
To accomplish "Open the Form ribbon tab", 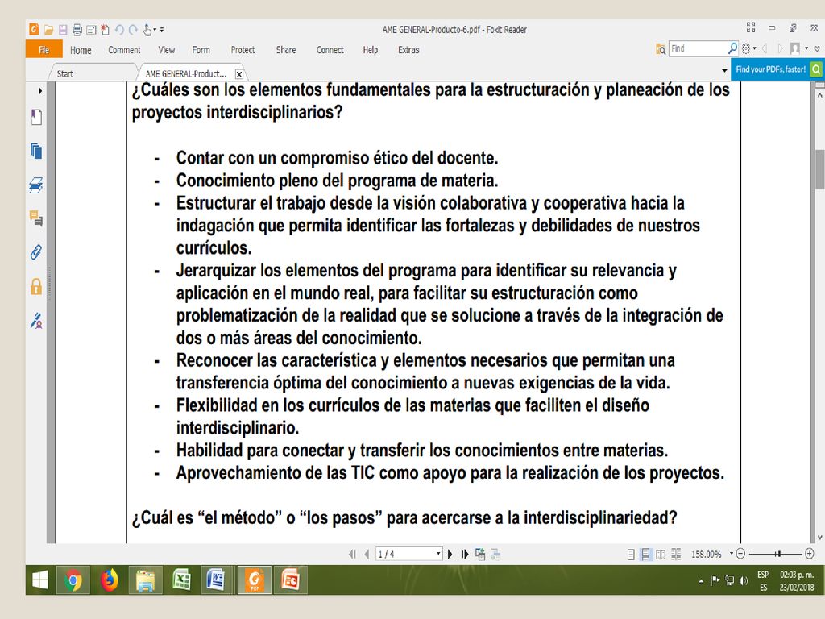I will tap(201, 50).
